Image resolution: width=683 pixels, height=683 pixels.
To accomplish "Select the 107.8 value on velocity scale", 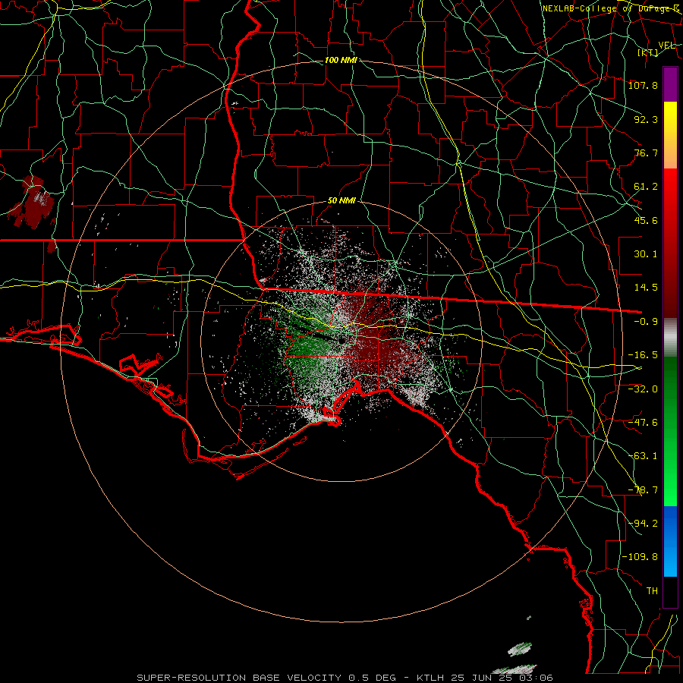I will click(643, 85).
